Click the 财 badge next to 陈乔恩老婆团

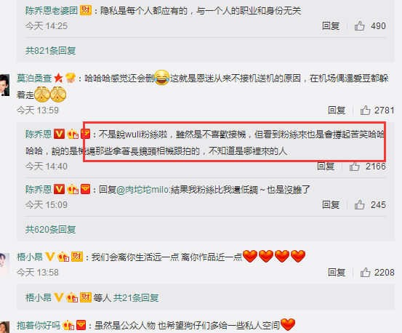[86, 10]
